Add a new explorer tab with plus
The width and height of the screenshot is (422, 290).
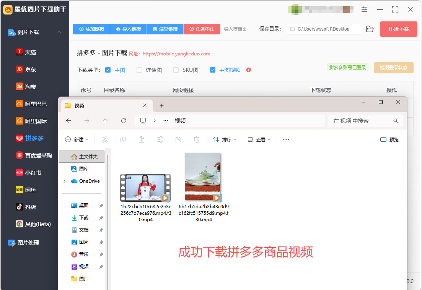[x=161, y=105]
